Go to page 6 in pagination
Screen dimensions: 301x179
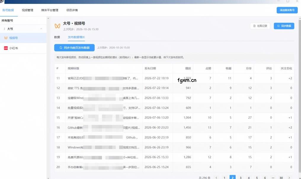(265, 178)
